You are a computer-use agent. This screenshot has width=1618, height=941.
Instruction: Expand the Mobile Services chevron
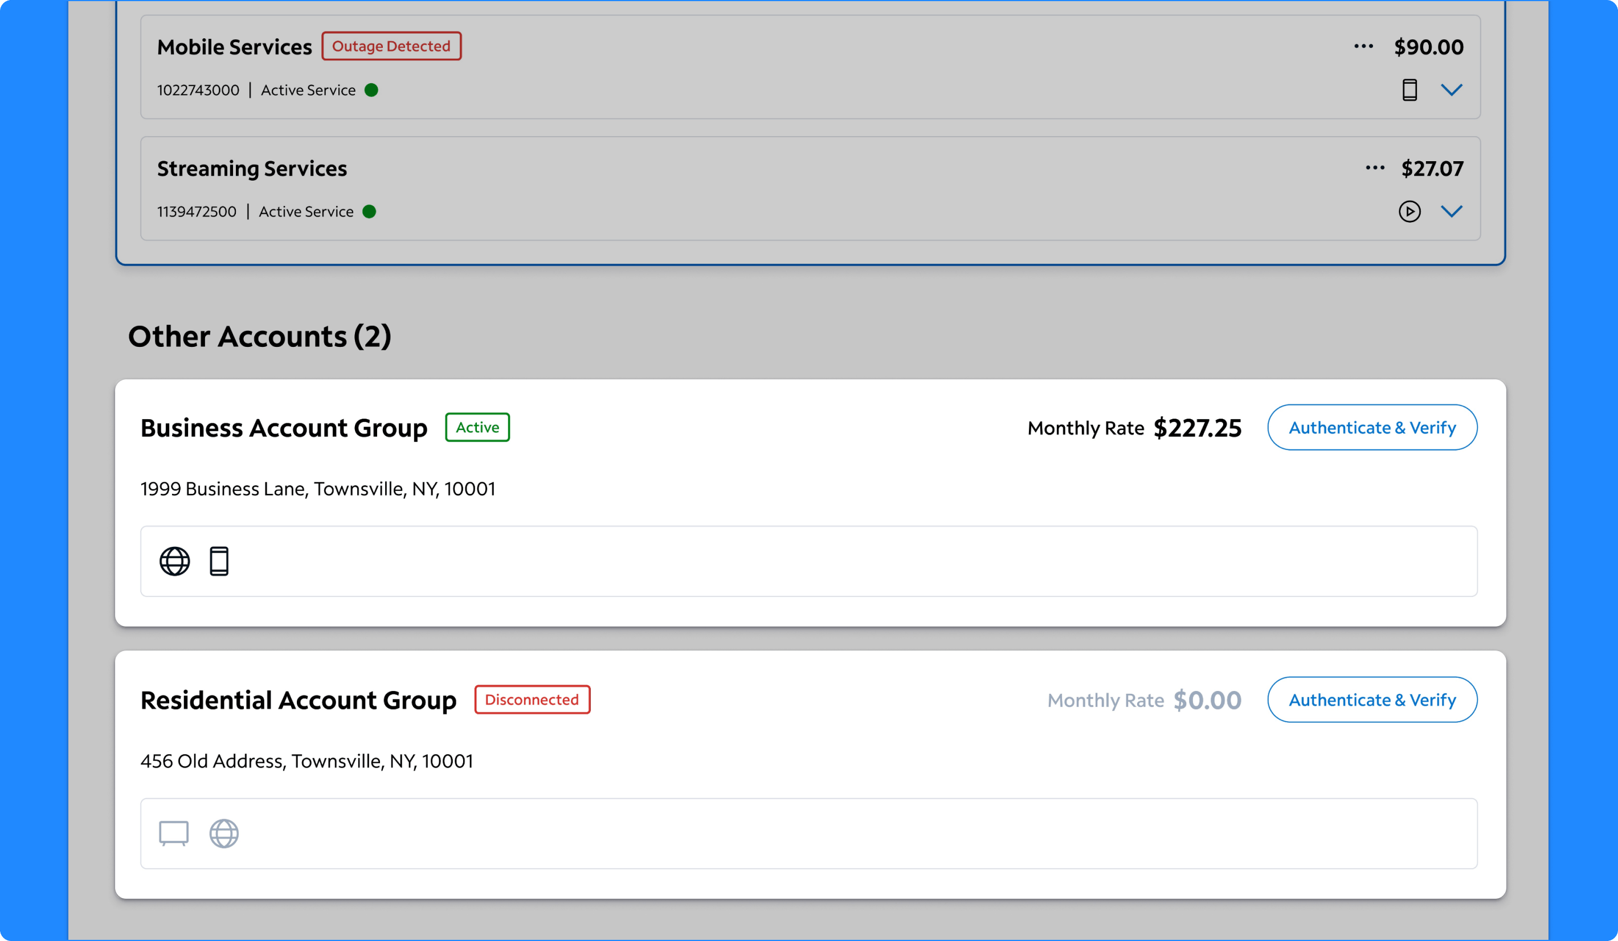1451,90
